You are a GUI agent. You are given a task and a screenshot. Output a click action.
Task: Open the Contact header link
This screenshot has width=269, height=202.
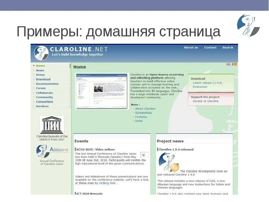210,47
